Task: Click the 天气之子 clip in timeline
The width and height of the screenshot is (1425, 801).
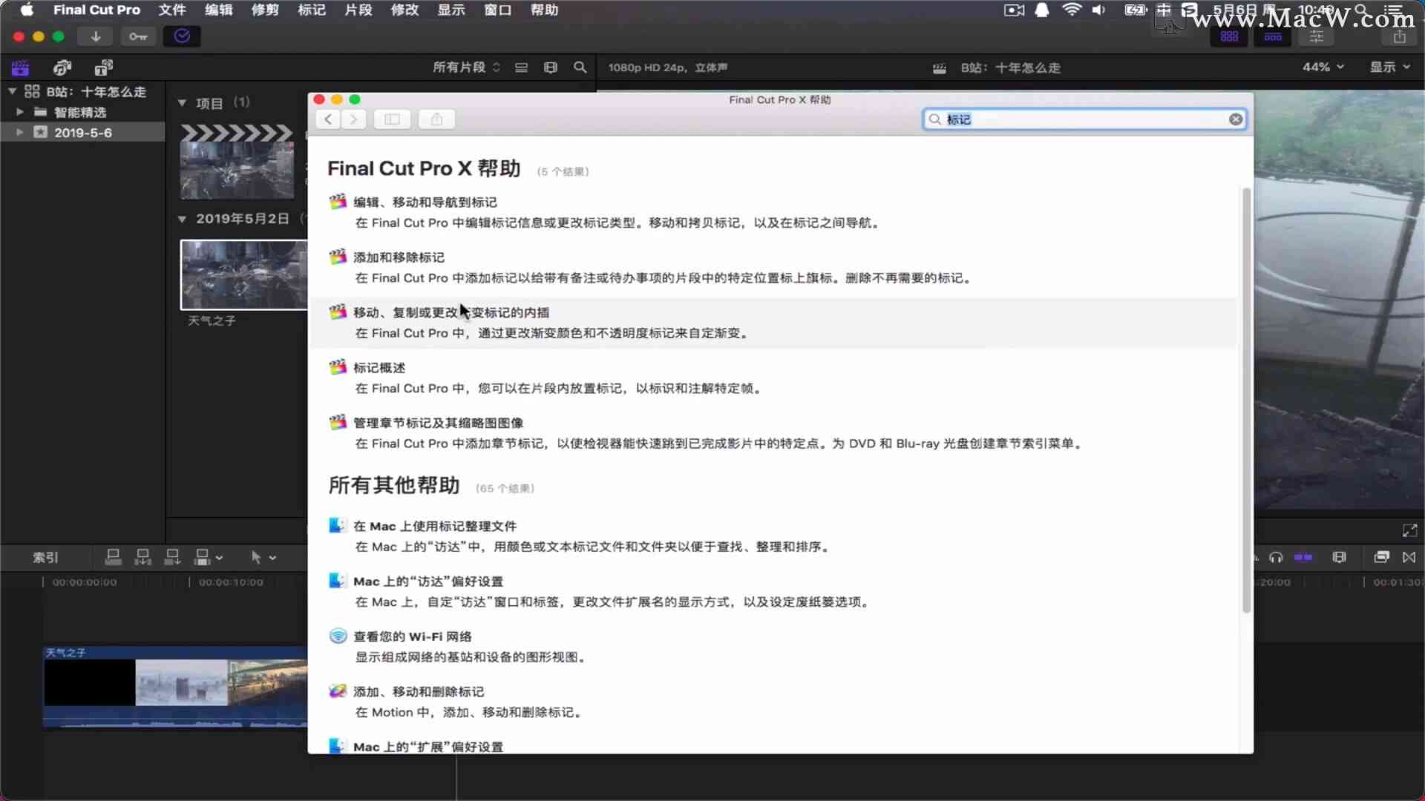Action: 175,687
